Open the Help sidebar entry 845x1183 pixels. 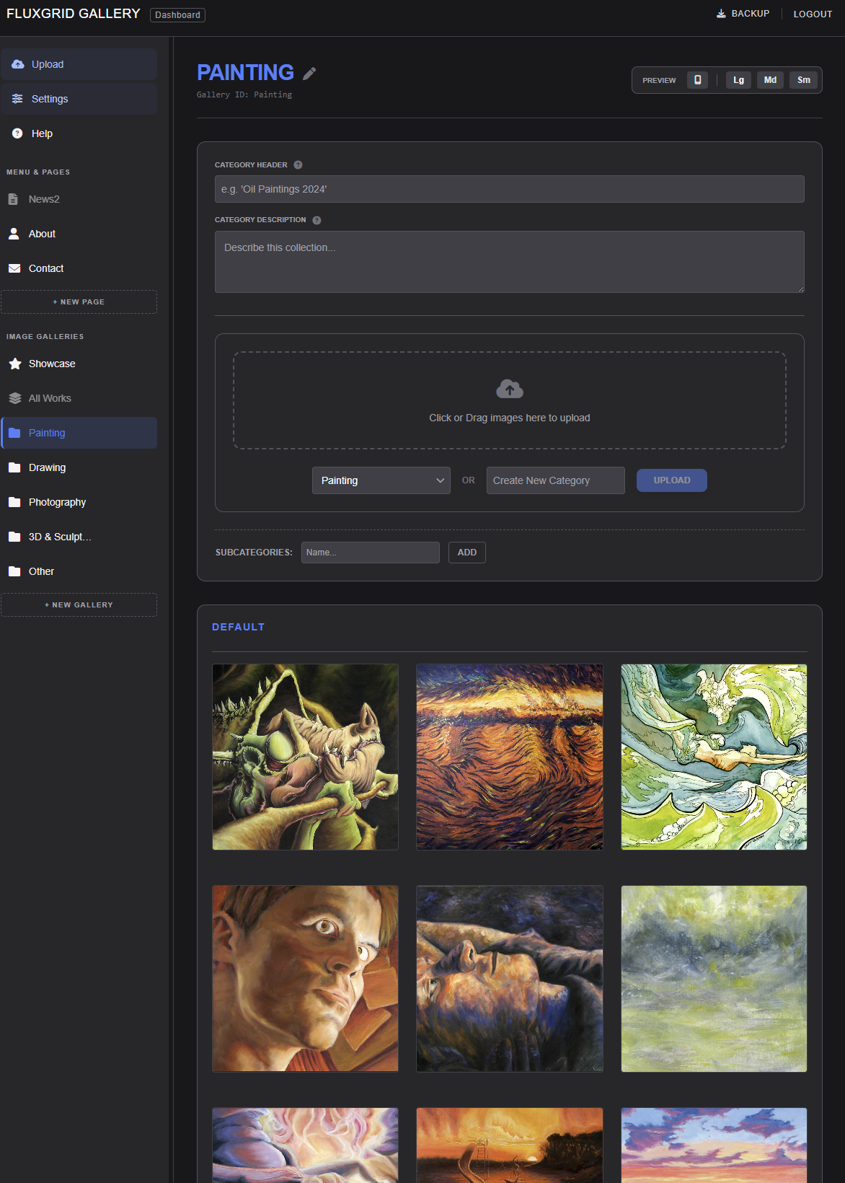click(x=79, y=133)
